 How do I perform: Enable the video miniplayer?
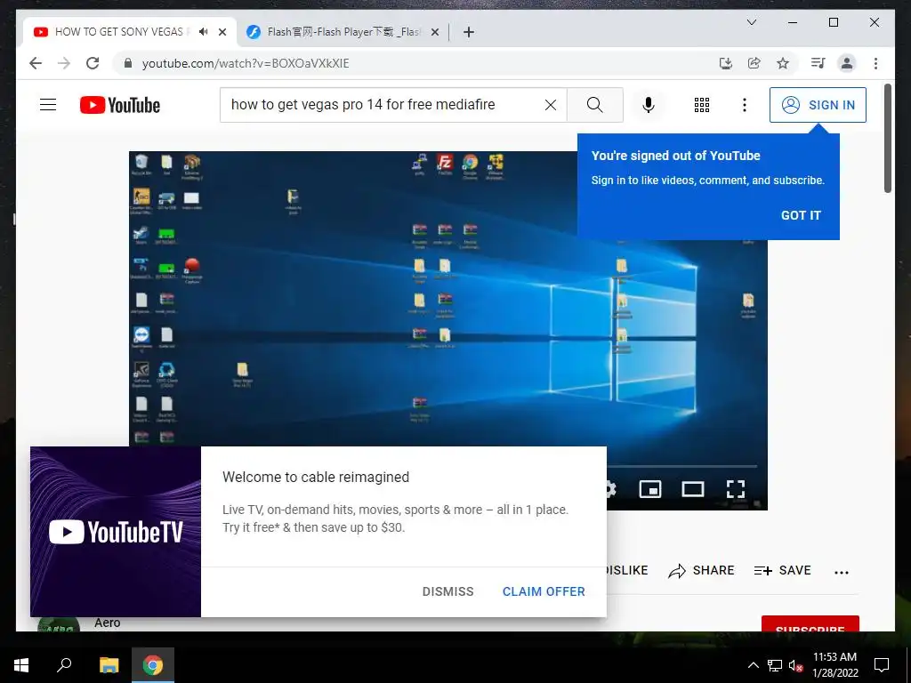point(650,489)
